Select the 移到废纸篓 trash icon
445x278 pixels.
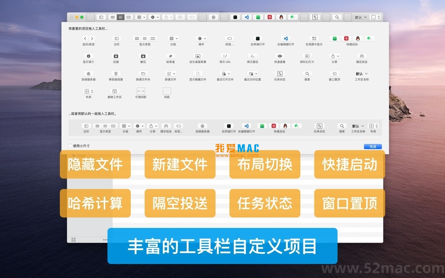[116, 73]
